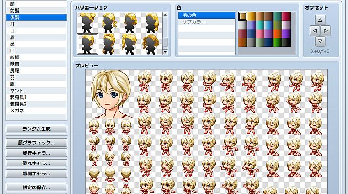Screen dimensions: 348x194
Task: Select the black color swatch
Action: 286,42
